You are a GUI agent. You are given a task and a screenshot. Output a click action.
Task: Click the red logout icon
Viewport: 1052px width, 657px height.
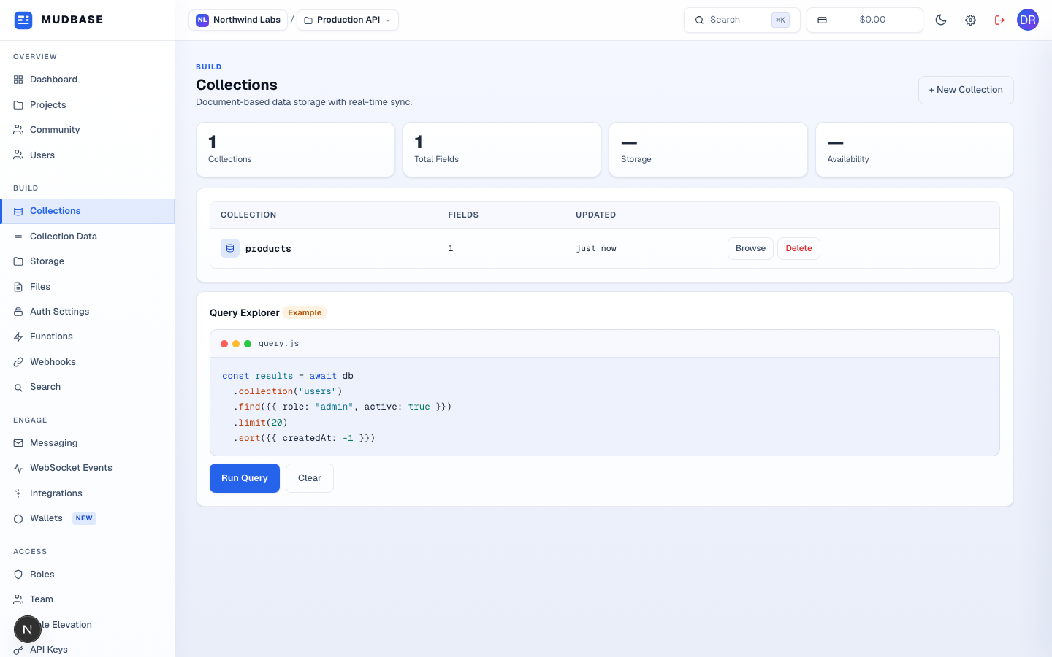coord(999,20)
